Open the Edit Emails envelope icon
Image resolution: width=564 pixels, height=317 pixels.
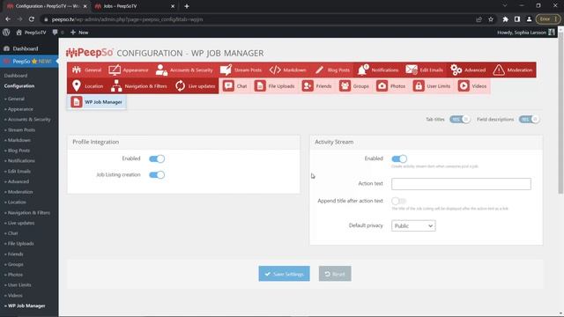tap(412, 70)
